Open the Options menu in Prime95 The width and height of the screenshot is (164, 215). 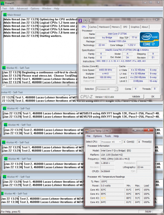click(35, 9)
